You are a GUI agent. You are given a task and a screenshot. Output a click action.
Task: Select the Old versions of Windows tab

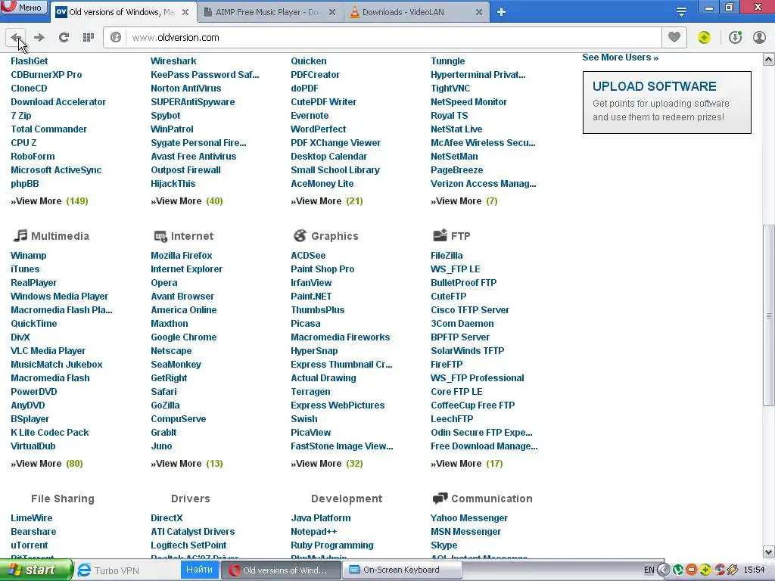click(x=122, y=12)
